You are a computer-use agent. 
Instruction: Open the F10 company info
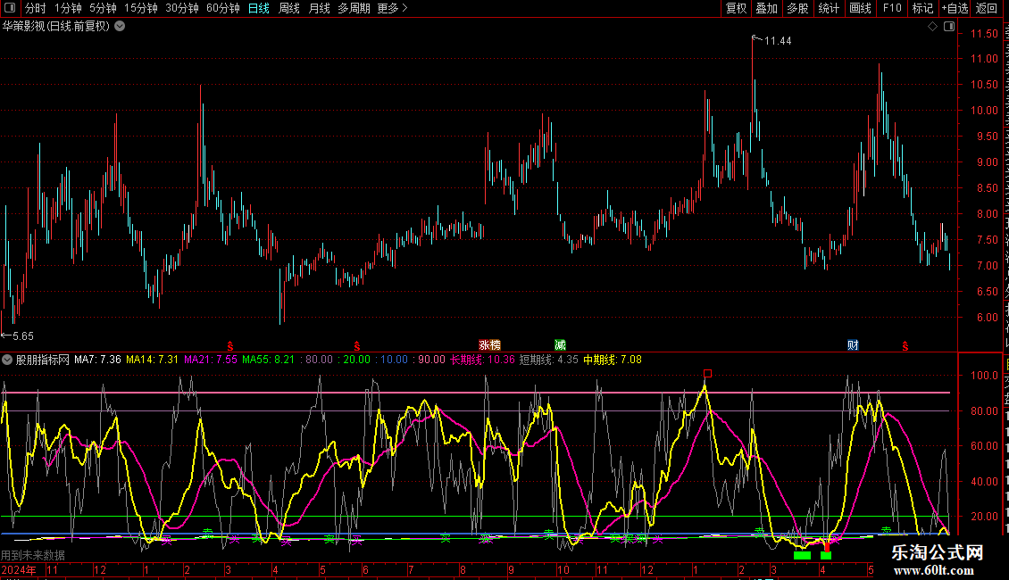pyautogui.click(x=892, y=8)
